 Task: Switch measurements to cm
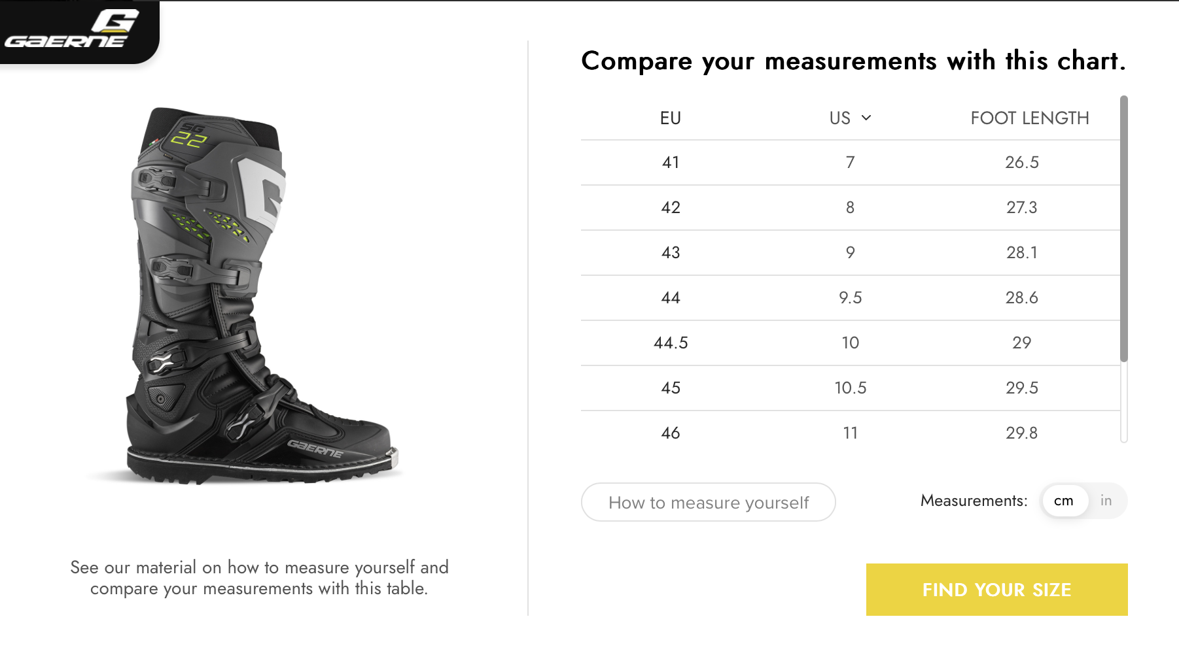coord(1064,501)
